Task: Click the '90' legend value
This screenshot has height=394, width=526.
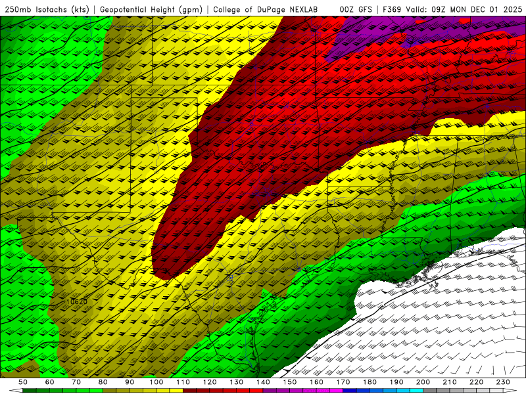Action: pyautogui.click(x=130, y=382)
